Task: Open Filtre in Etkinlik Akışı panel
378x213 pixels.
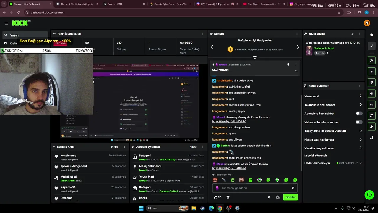Action: 114,147
